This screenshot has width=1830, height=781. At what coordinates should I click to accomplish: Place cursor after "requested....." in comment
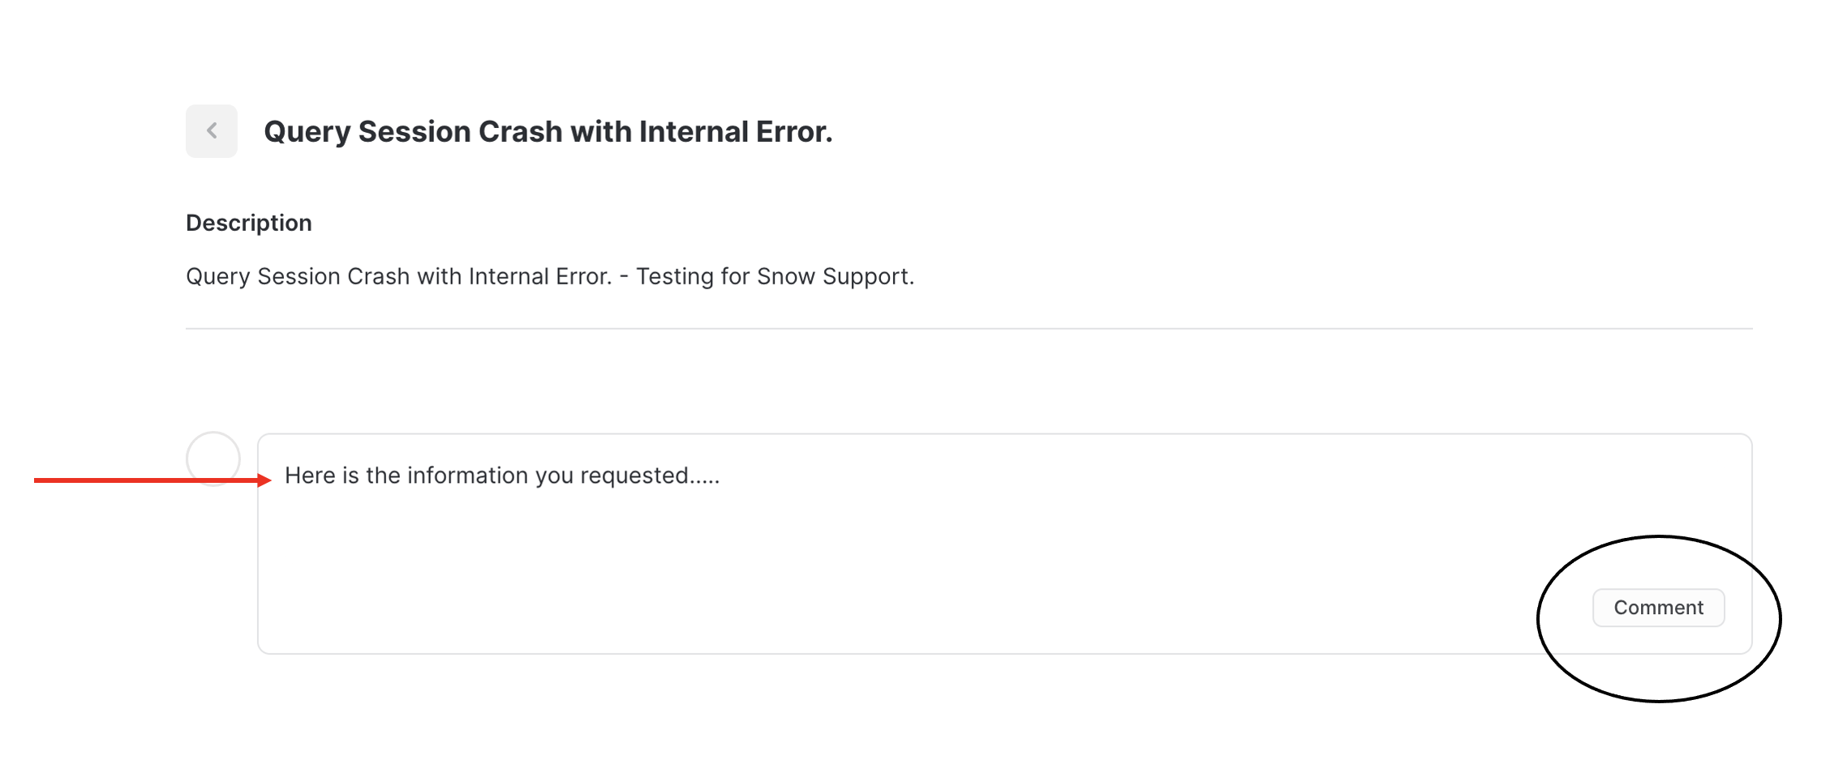pos(721,476)
